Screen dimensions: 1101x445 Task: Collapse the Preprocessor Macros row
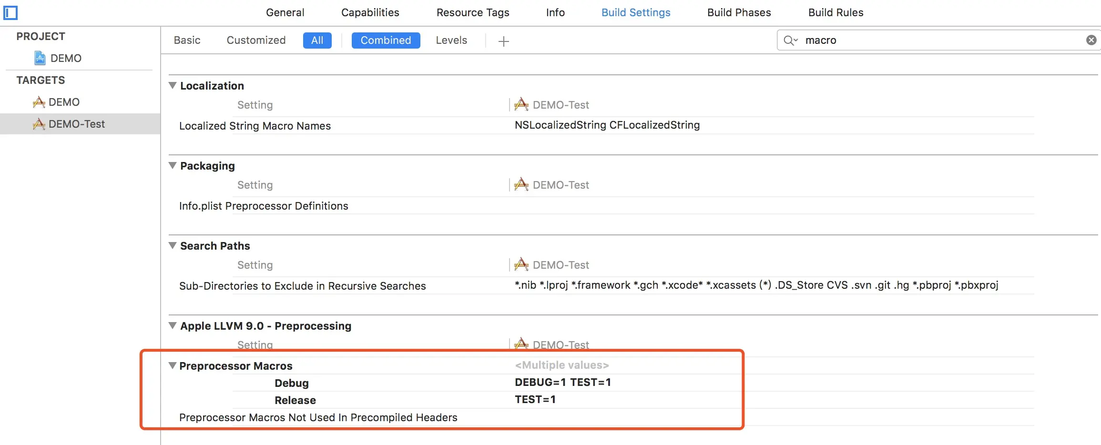(x=173, y=366)
